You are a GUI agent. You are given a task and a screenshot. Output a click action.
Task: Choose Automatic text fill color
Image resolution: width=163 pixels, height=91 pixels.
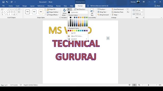click(78, 12)
